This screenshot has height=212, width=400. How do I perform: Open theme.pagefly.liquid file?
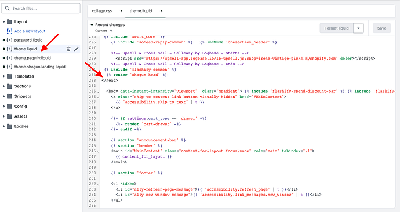[x=32, y=58]
